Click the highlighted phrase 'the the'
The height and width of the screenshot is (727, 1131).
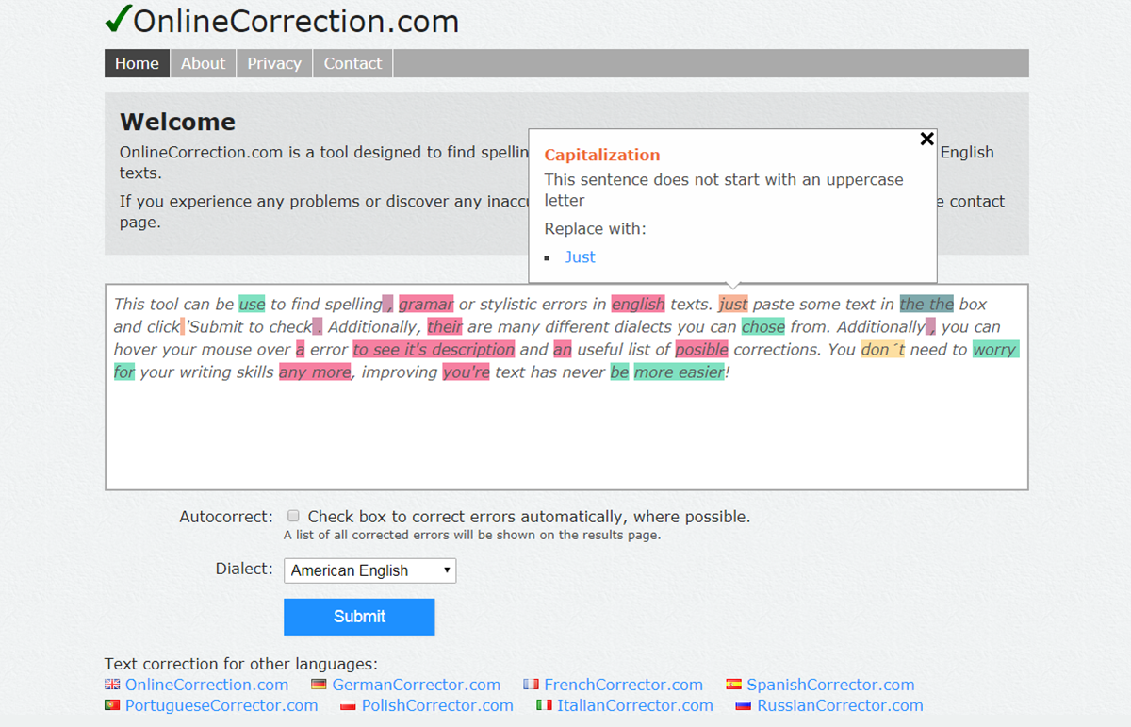pos(926,304)
